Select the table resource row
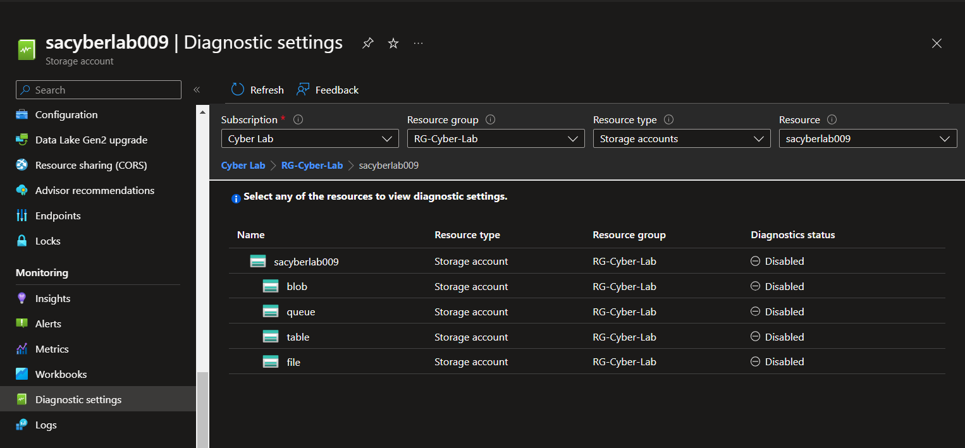Screen dimensions: 965x448 point(587,337)
